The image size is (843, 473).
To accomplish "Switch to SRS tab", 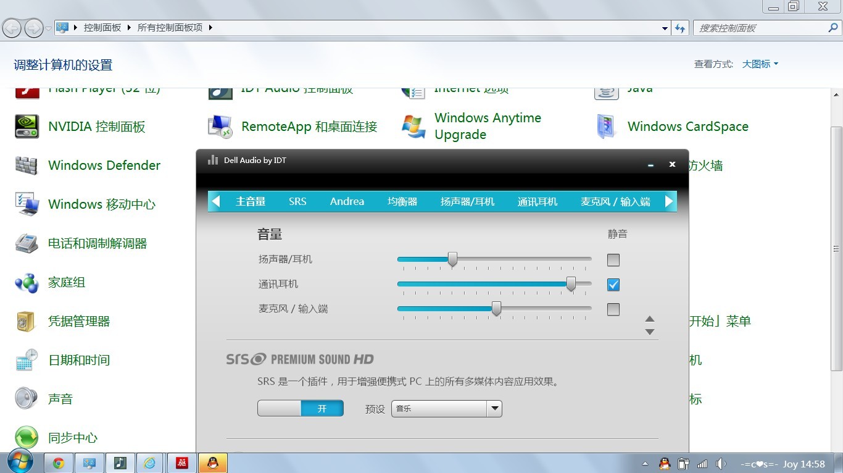I will click(x=297, y=201).
